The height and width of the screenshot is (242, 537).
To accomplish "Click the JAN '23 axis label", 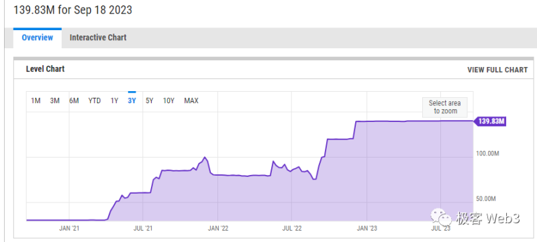I will (x=367, y=228).
